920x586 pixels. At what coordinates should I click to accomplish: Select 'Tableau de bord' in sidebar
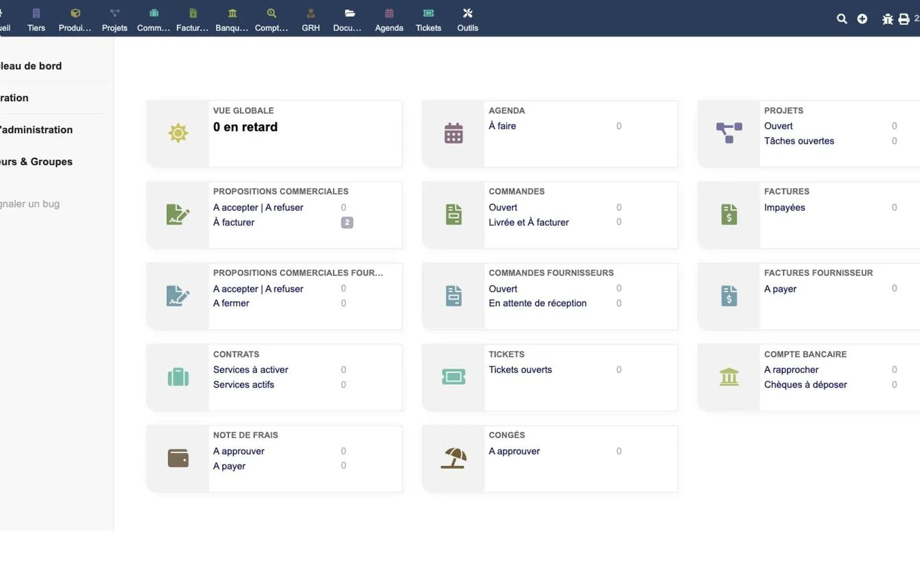(31, 66)
